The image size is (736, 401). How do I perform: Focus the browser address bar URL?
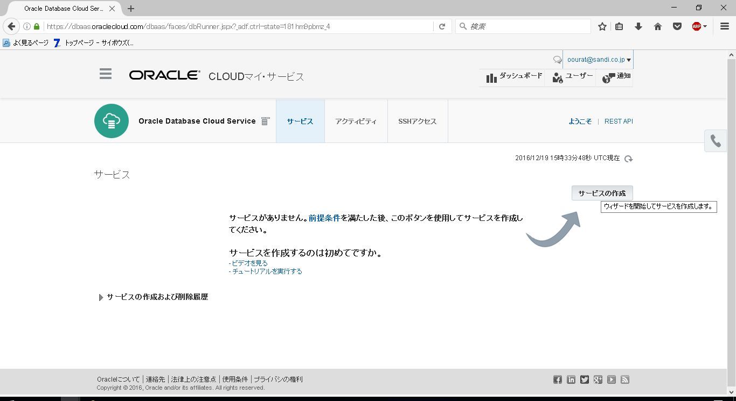(x=237, y=26)
